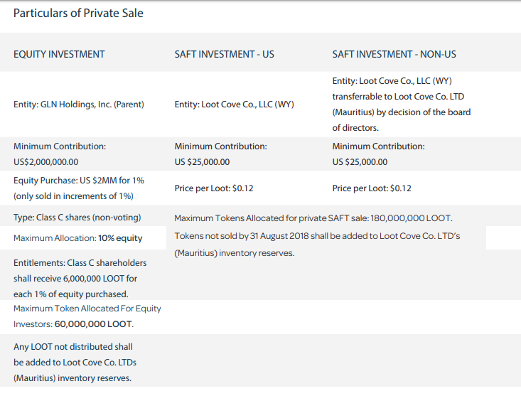This screenshot has width=521, height=396.
Task: Click the GLN Holdings, Inc. (Parent) entity cell
Action: click(79, 105)
